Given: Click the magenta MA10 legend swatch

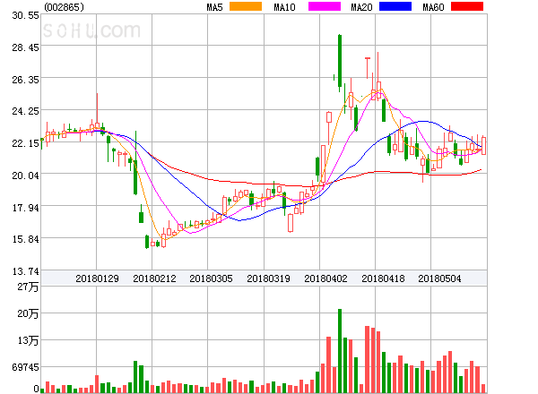Looking at the screenshot, I should click(325, 6).
